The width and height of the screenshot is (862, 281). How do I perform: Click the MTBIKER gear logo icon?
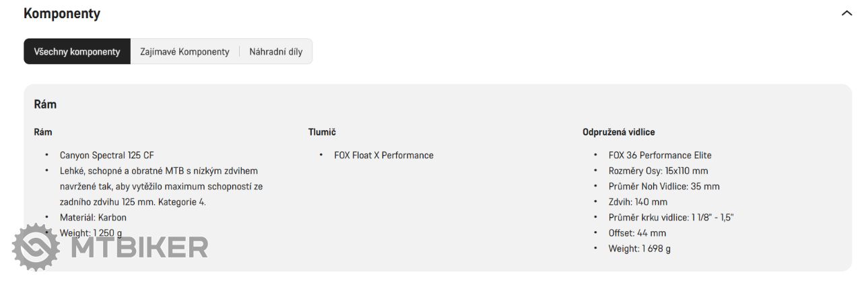pyautogui.click(x=37, y=247)
